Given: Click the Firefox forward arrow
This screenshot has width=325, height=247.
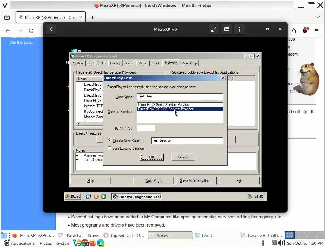Looking at the screenshot, I should click(20, 31).
